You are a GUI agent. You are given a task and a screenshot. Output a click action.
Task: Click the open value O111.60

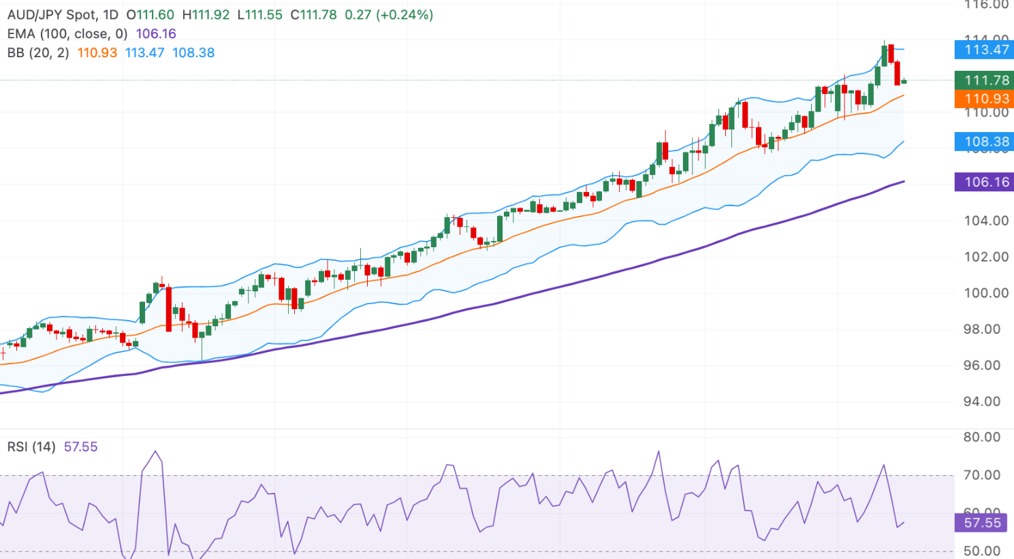pyautogui.click(x=150, y=15)
